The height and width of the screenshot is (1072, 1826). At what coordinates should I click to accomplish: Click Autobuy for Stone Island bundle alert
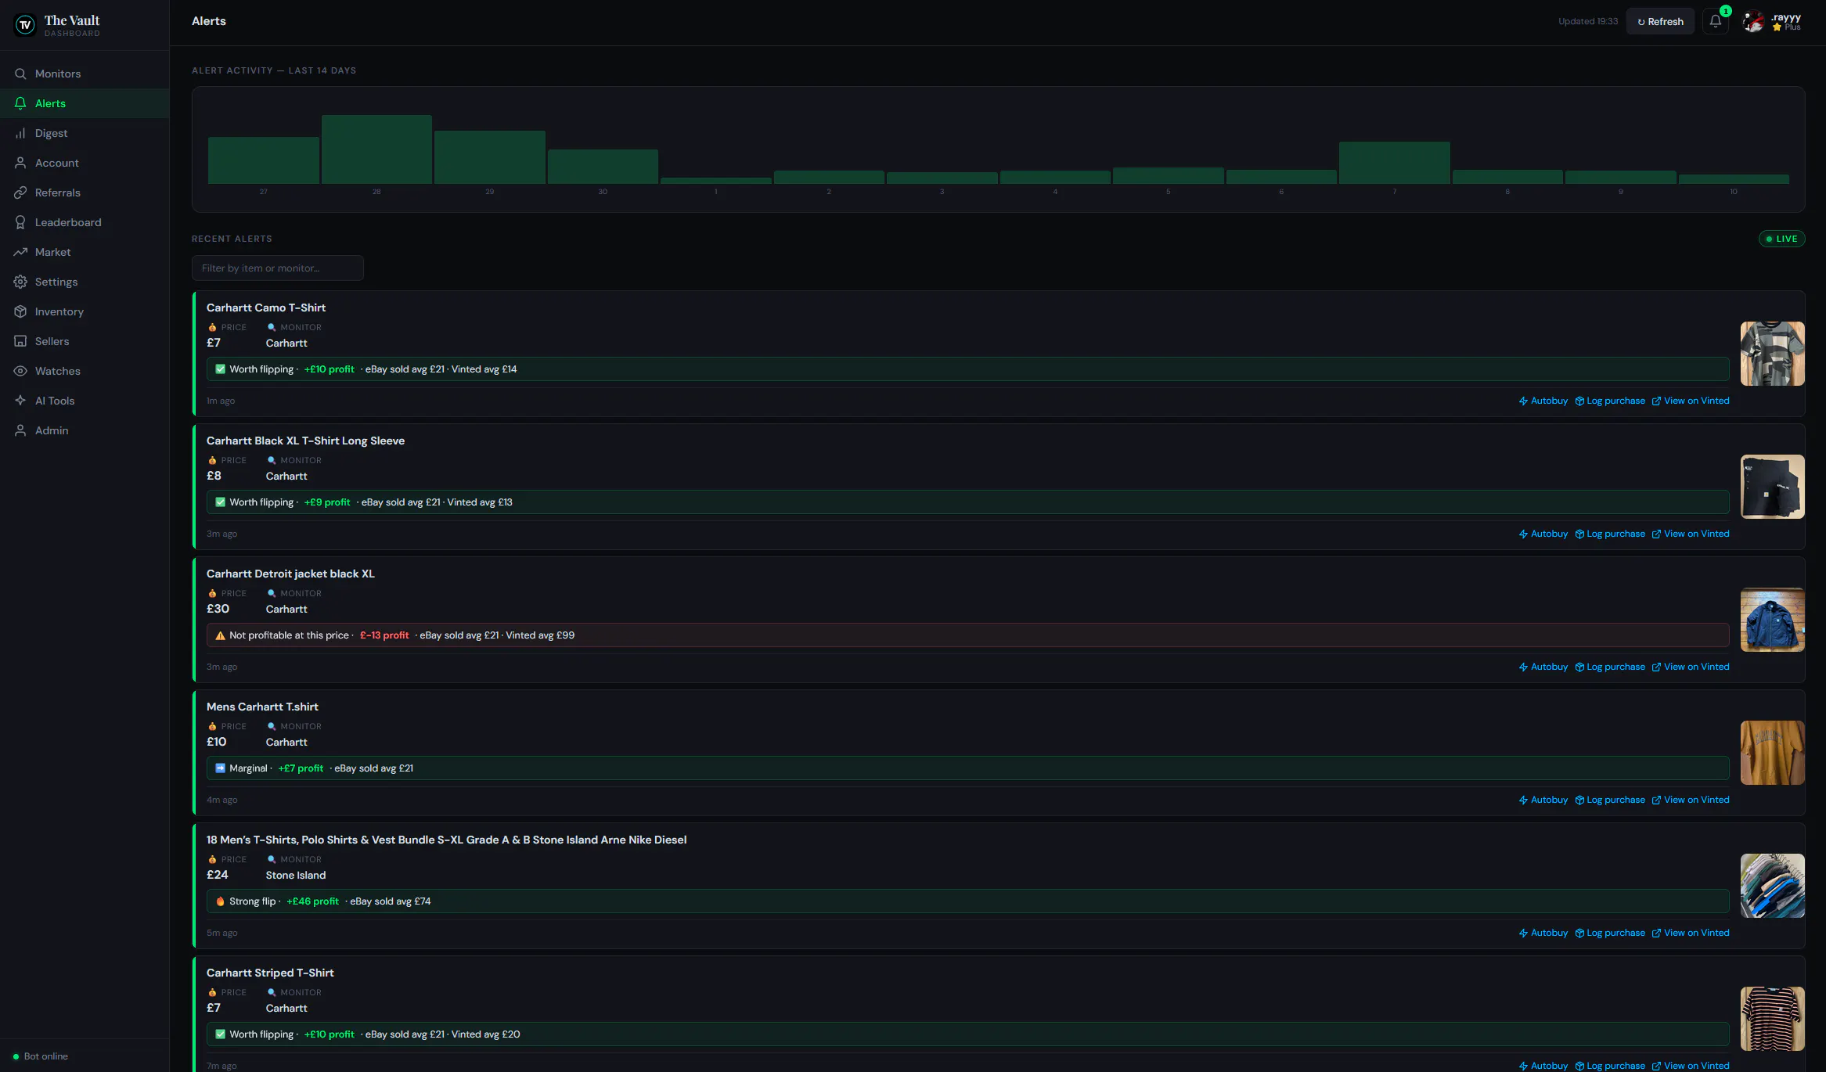(x=1543, y=933)
